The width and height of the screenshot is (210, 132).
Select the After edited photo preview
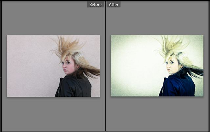(157, 66)
